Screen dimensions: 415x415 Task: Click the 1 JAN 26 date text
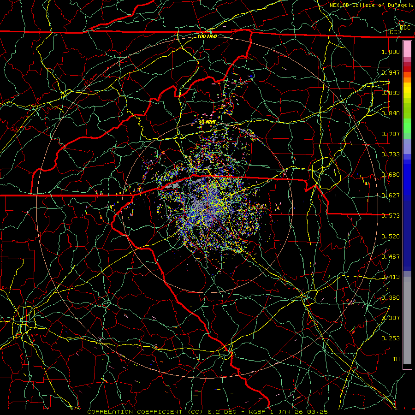(287, 412)
